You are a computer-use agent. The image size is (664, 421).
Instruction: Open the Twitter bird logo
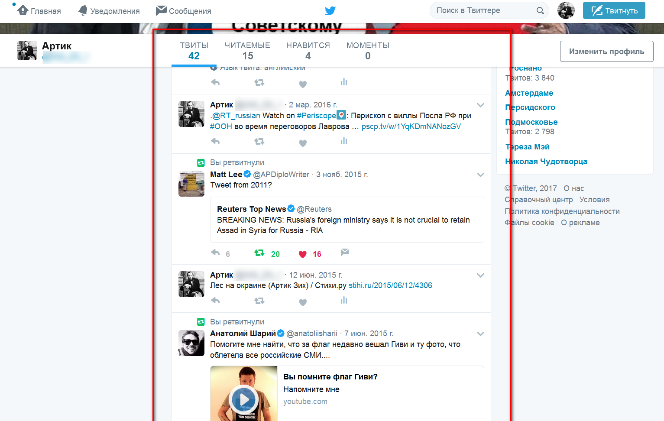330,11
